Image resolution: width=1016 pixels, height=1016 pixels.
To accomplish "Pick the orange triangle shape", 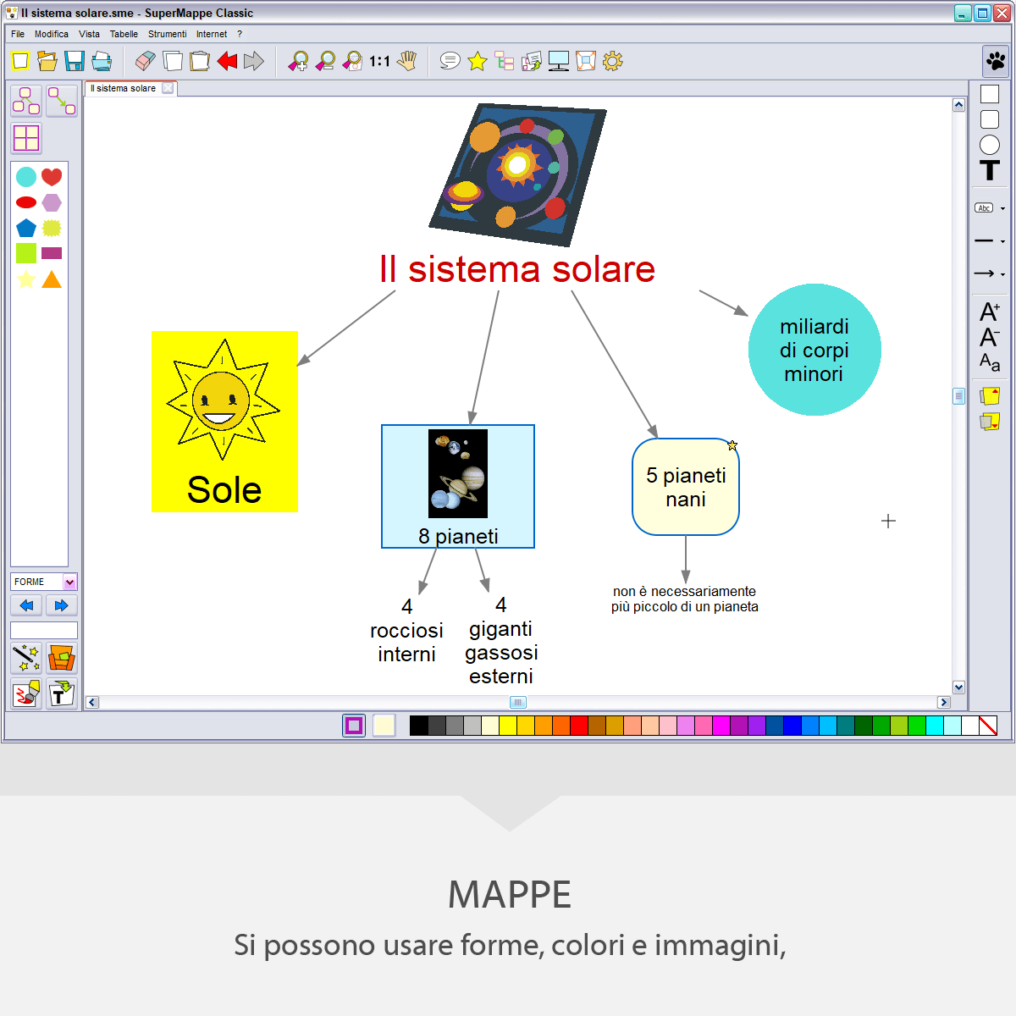I will click(x=52, y=279).
